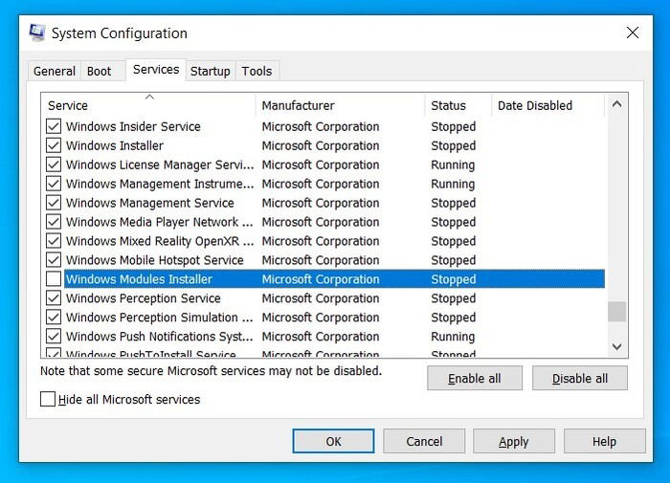Open the Tools tab
Screen dimensions: 670x483
pos(257,71)
